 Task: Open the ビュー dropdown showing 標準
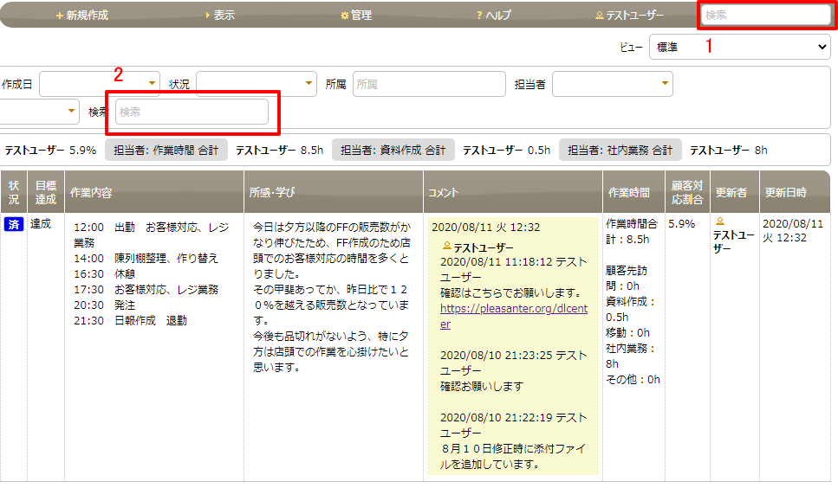(x=740, y=47)
